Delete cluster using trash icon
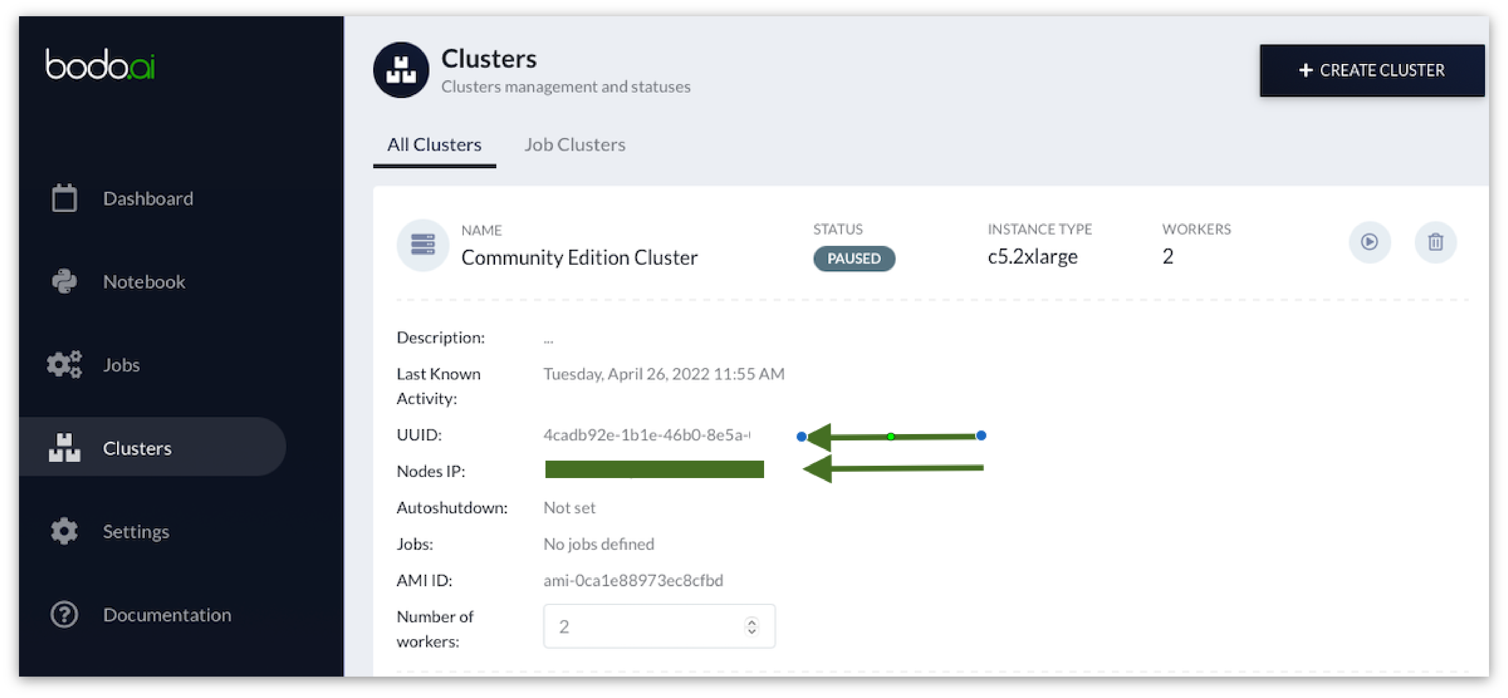 click(x=1435, y=242)
